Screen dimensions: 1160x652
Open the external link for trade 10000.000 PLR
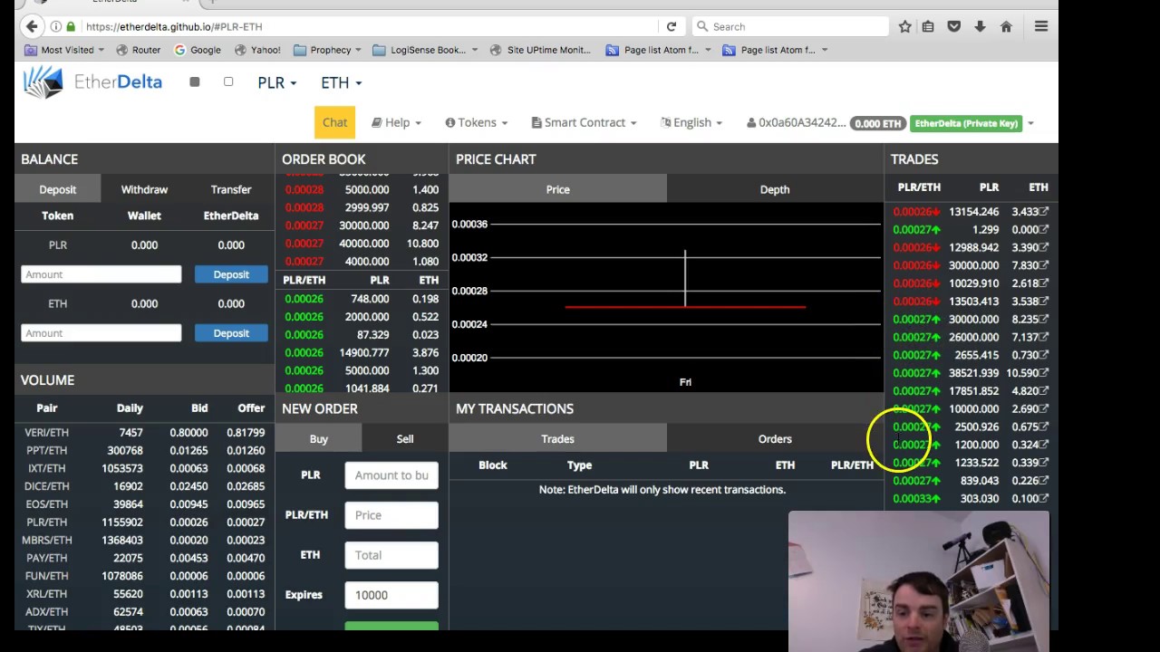tap(1044, 408)
